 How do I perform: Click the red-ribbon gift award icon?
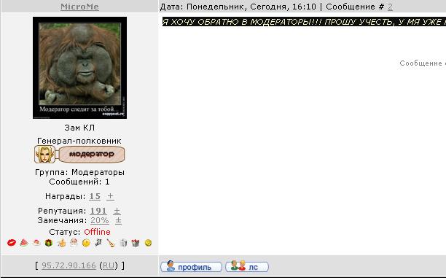point(136,243)
